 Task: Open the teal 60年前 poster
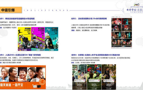51,39
